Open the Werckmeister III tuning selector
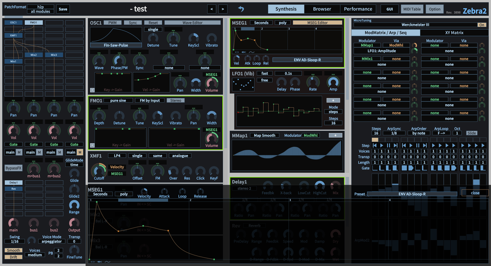 click(x=415, y=25)
